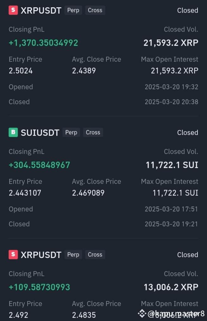Select the Cross tag on the bottom XRPUSDT
Viewport: 207px width, 321px height.
(95, 255)
